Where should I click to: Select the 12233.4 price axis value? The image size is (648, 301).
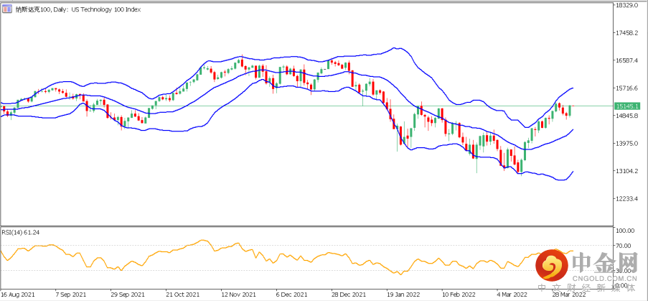pos(627,199)
